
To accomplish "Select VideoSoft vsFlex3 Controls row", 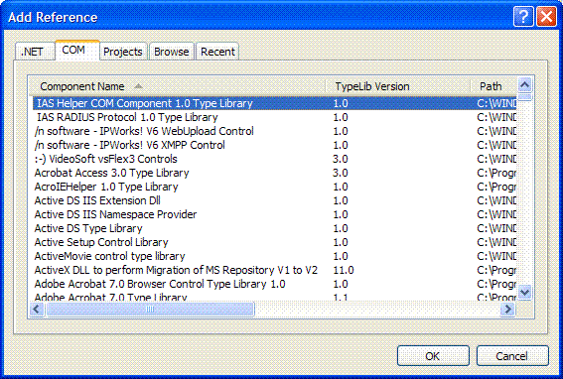I will (274, 159).
